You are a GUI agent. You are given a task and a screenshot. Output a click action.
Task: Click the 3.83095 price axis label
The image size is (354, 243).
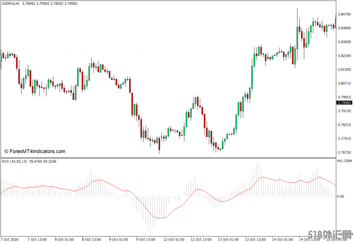[x=344, y=42]
